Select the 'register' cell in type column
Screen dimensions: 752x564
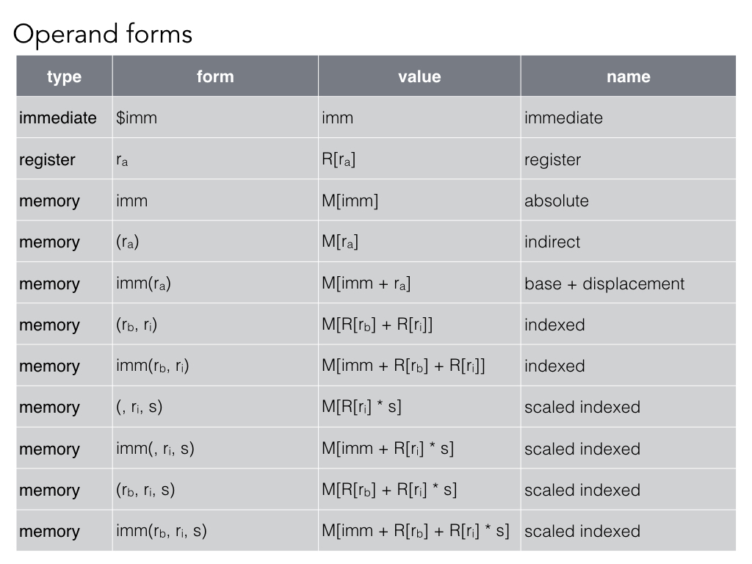click(x=47, y=159)
